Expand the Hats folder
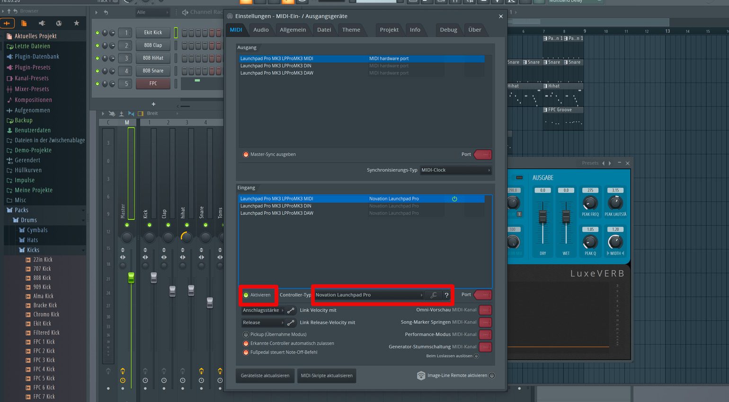 32,240
